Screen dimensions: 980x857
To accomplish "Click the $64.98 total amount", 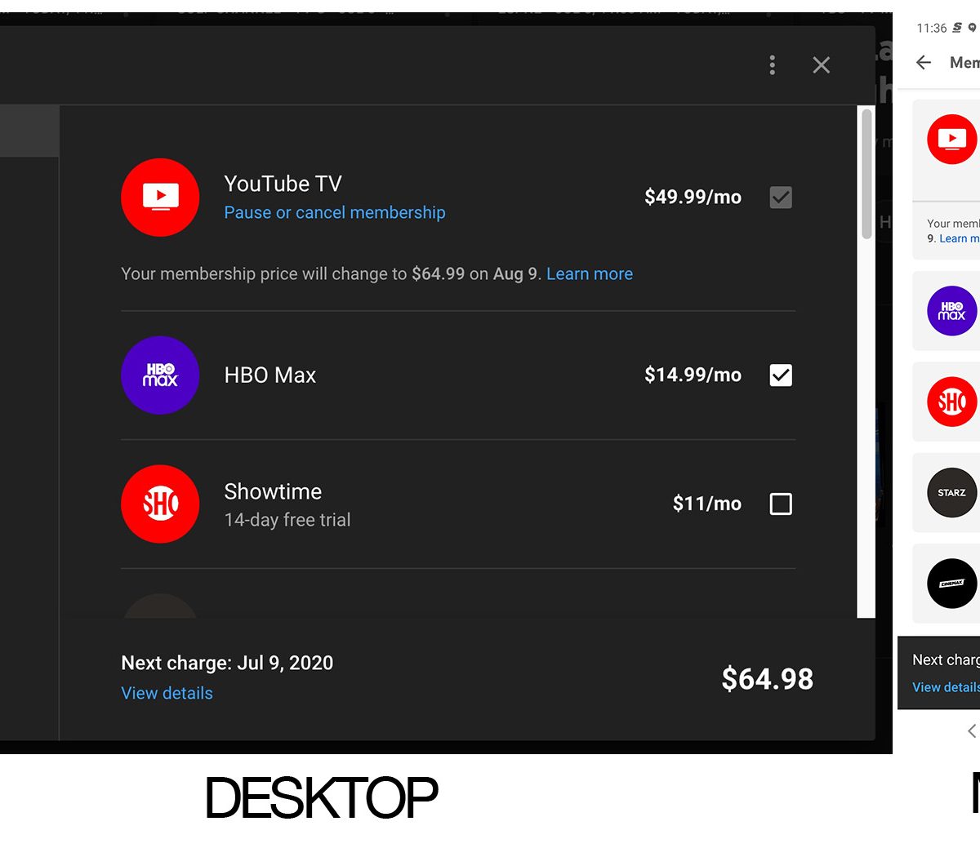I will [x=768, y=679].
